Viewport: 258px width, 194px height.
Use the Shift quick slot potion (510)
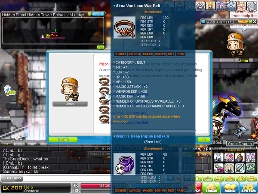tap(218, 157)
